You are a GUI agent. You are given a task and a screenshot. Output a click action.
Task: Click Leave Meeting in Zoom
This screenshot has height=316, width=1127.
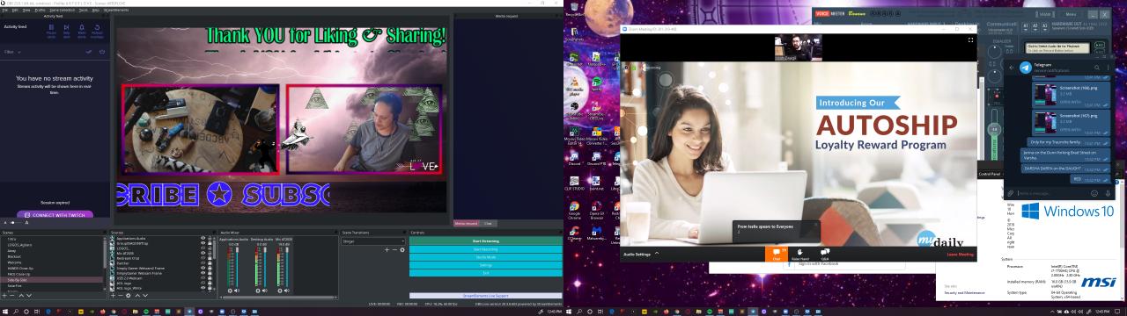tap(960, 255)
